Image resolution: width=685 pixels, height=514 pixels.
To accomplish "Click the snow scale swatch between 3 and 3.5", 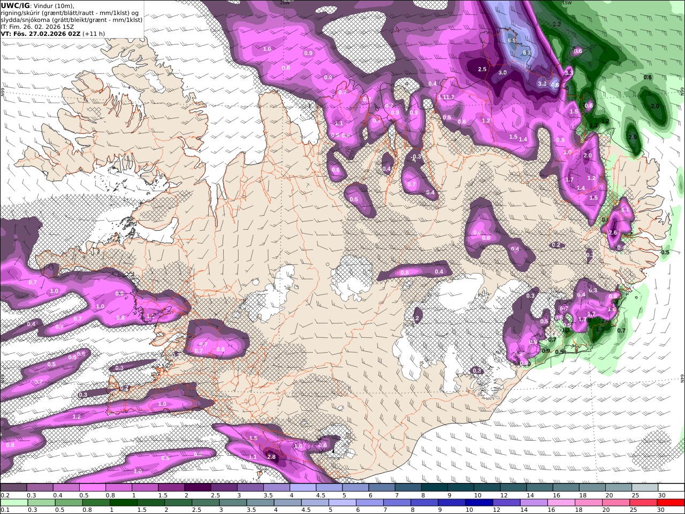I will [250, 488].
